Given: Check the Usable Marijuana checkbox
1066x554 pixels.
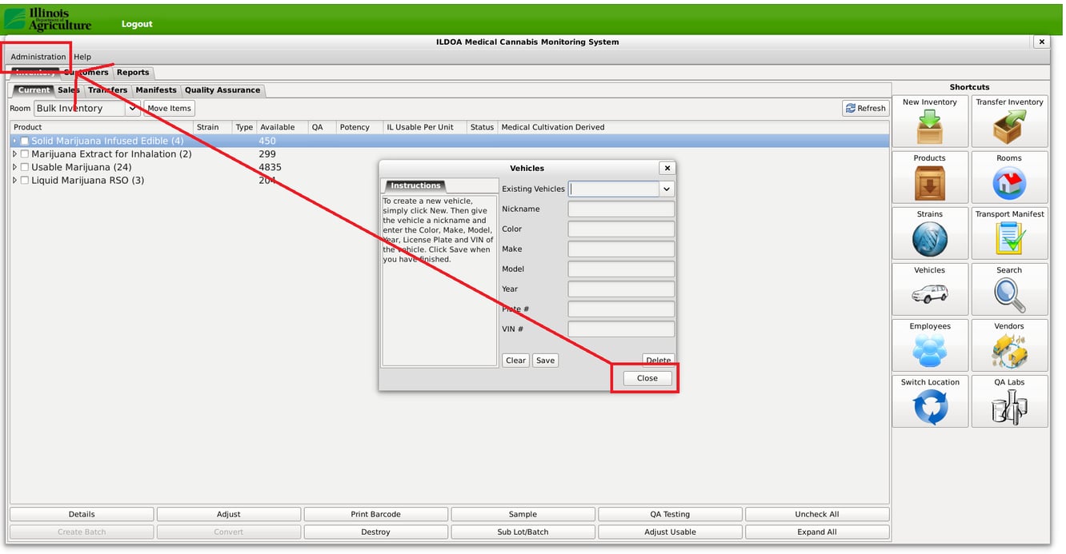Looking at the screenshot, I should (x=25, y=166).
